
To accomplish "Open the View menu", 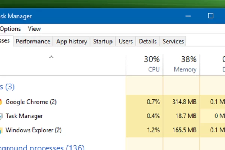I will tap(34, 29).
